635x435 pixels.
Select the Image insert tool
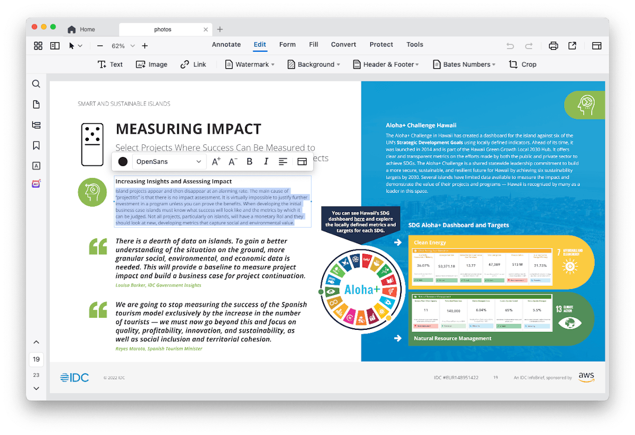tap(151, 64)
